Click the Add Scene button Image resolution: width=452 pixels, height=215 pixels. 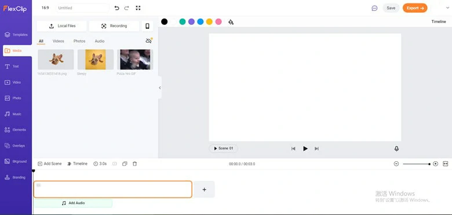tap(50, 164)
